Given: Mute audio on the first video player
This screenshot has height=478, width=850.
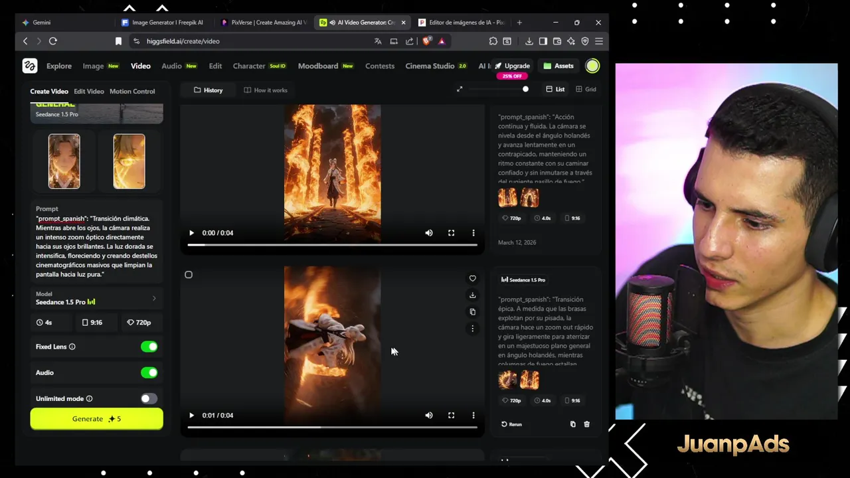Looking at the screenshot, I should click(429, 233).
